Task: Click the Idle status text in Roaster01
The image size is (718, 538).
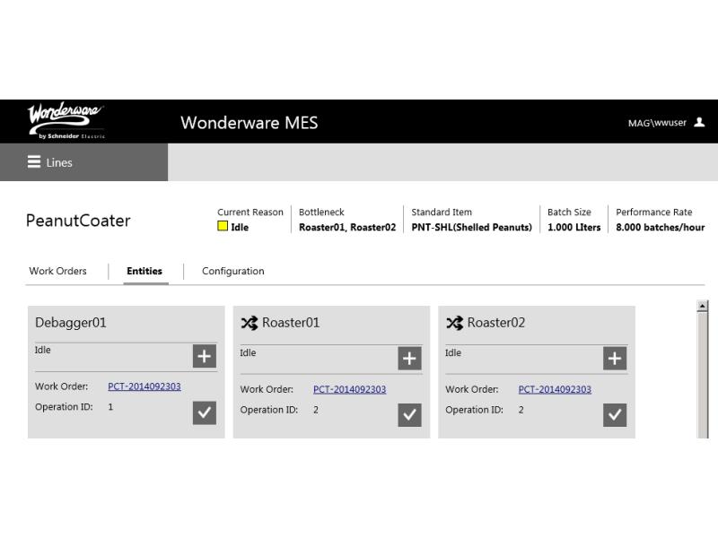Action: point(248,352)
